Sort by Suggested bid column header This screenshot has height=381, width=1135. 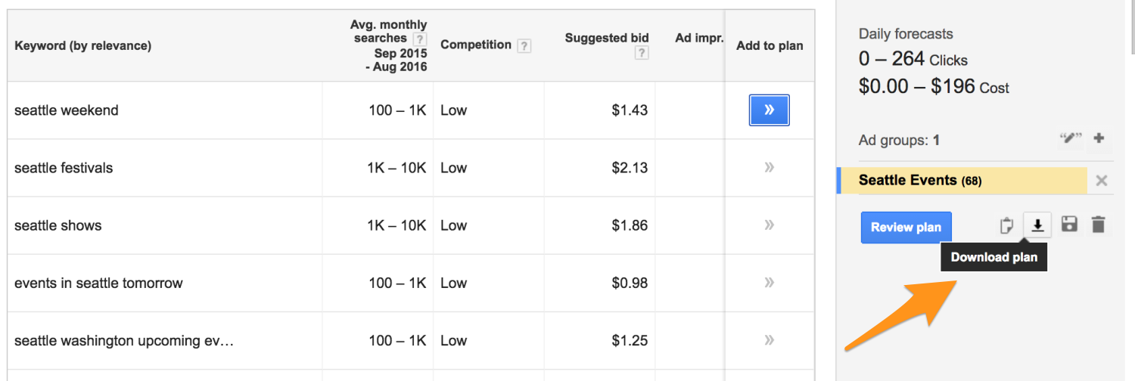(x=607, y=39)
